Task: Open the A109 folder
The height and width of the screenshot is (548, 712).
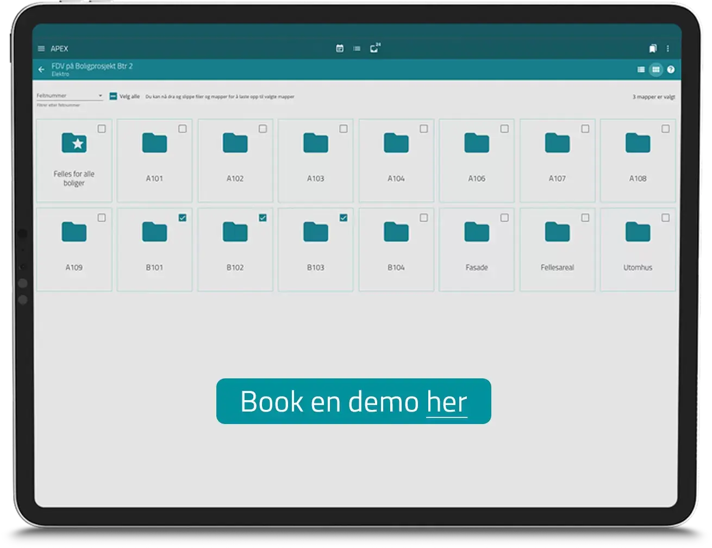Action: [74, 250]
